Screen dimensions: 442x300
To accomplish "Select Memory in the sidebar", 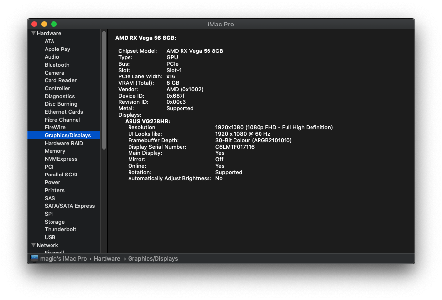I will pyautogui.click(x=55, y=151).
